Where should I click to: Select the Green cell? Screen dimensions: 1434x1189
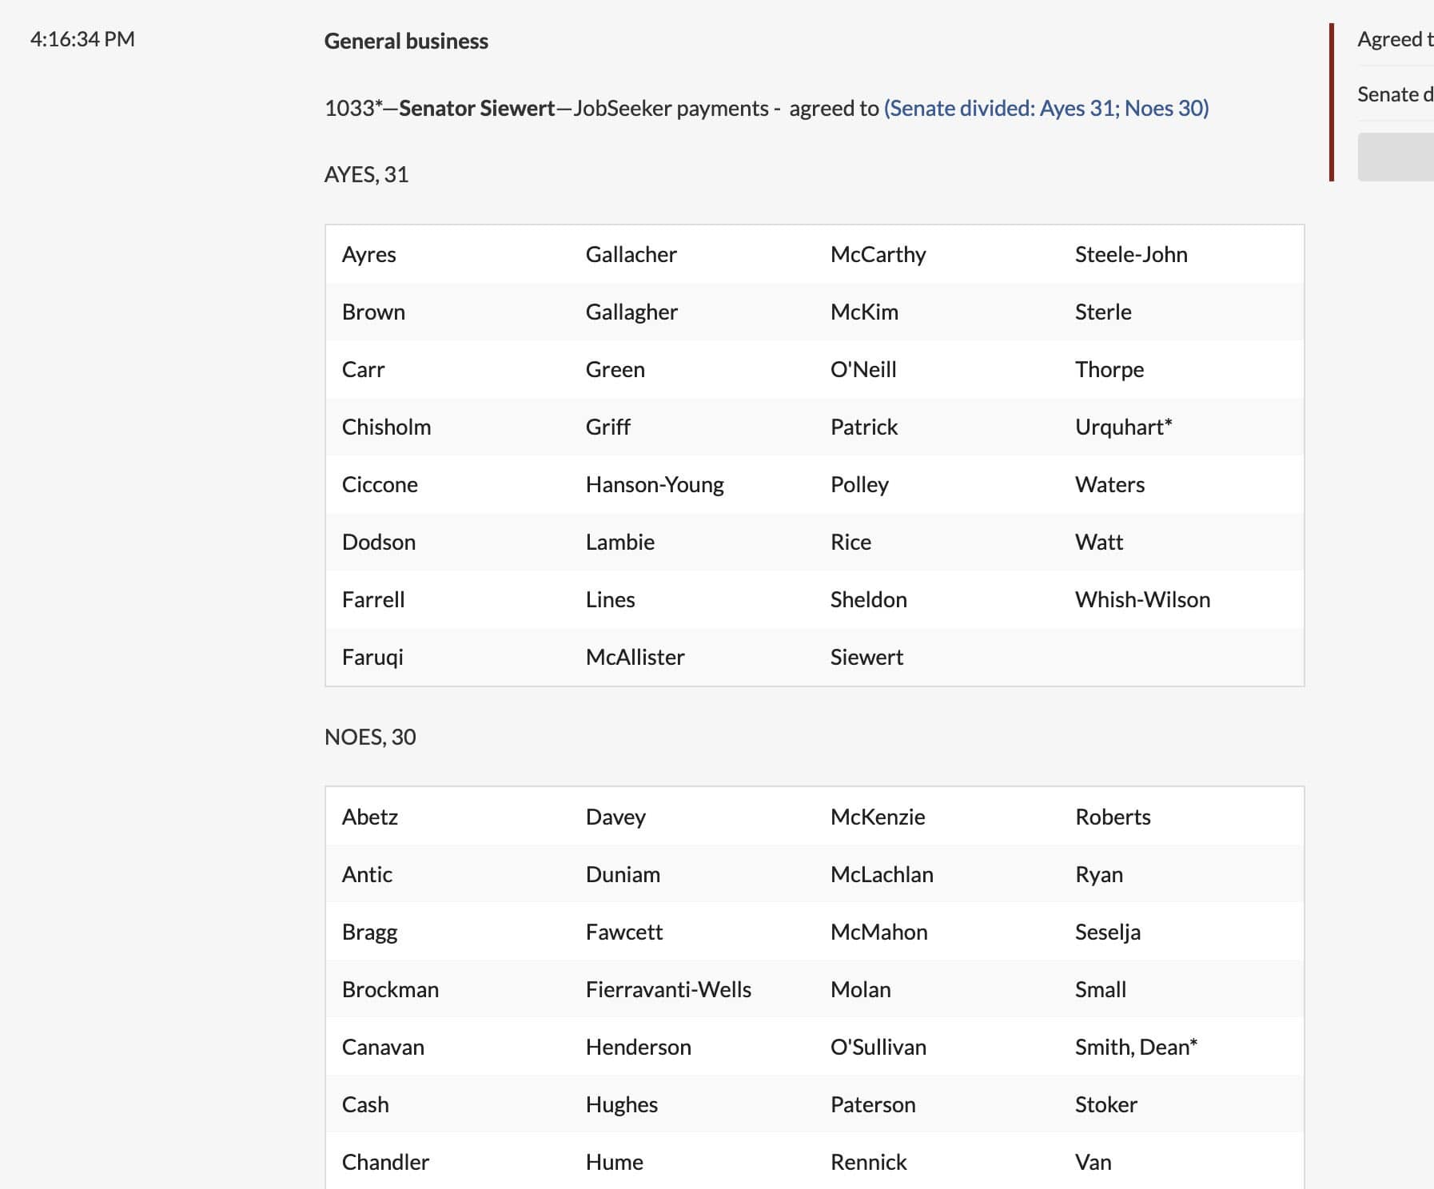[692, 369]
